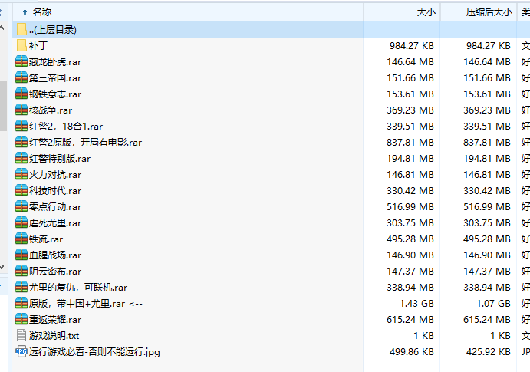
Task: Select file name 虐死尤里.rar
Action: (x=55, y=223)
